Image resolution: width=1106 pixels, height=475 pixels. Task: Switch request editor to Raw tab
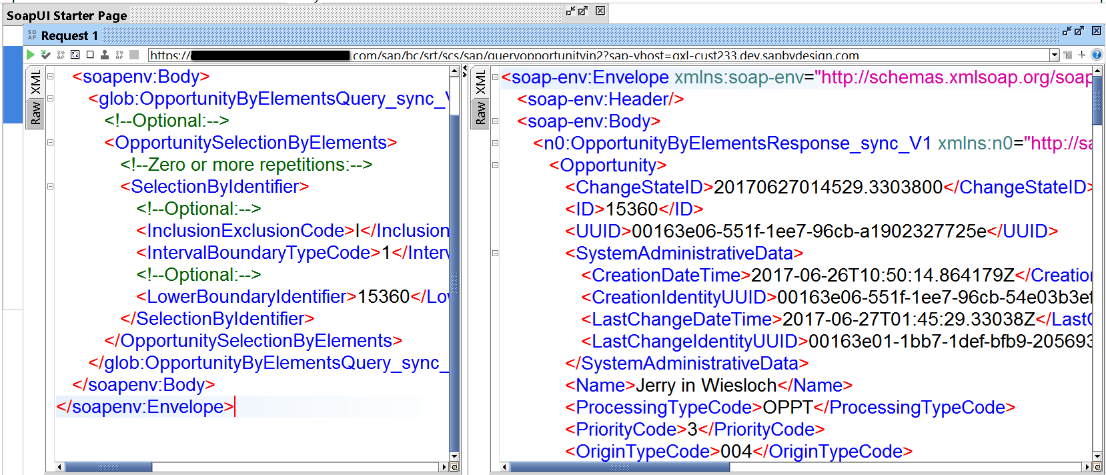35,113
